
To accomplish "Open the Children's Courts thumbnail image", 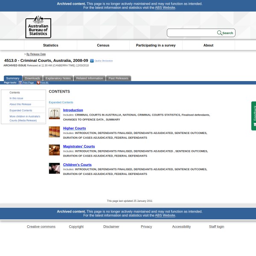I will coord(54,168).
